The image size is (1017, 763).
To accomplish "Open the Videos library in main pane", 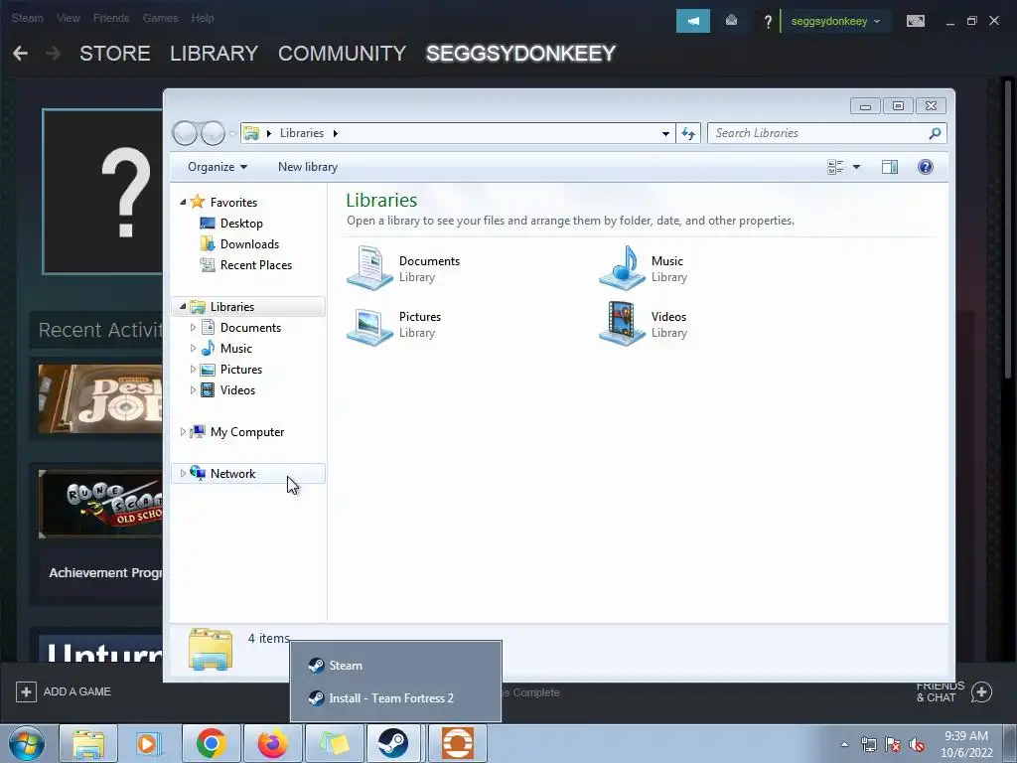I will 643,324.
